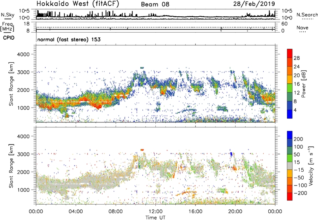Click the 'Time UT' axis label
The height and width of the screenshot is (220, 318).
tap(155, 218)
